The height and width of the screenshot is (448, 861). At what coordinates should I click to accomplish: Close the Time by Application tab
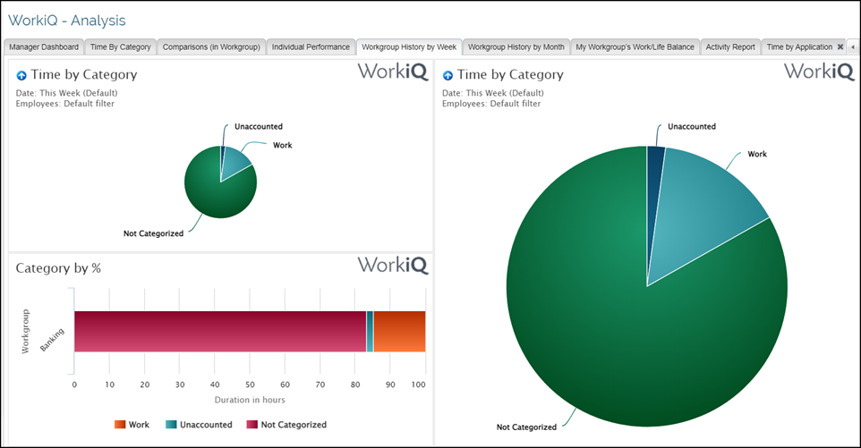(x=840, y=47)
